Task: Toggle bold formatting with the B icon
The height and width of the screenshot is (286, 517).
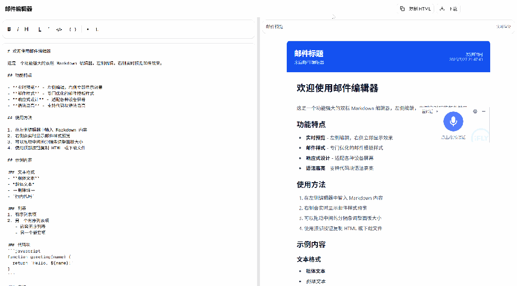Action: pyautogui.click(x=9, y=29)
